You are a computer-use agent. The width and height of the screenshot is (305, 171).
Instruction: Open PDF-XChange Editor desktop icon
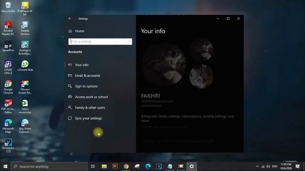point(8,106)
